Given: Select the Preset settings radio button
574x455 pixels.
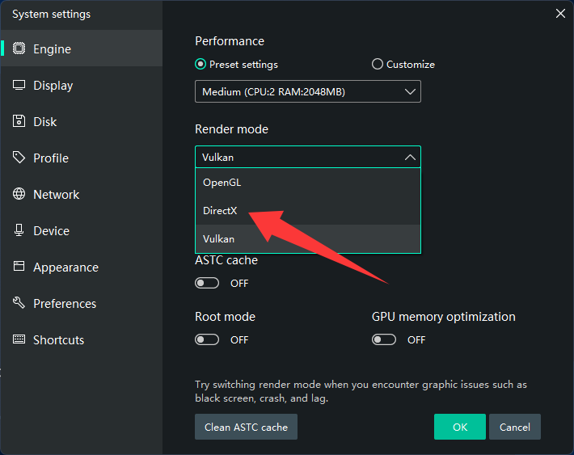Looking at the screenshot, I should (x=200, y=65).
